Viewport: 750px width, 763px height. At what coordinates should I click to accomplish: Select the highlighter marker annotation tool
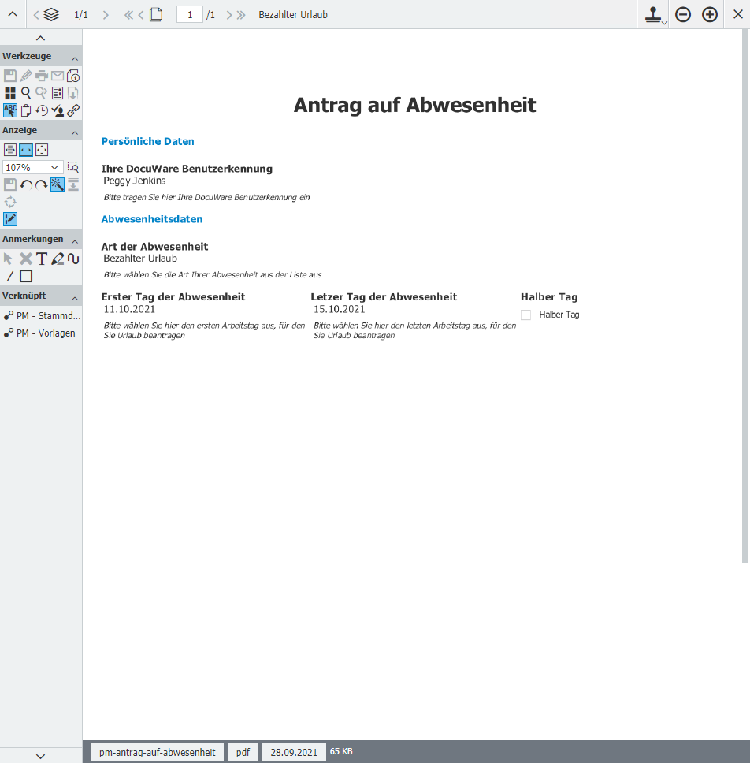[x=58, y=259]
